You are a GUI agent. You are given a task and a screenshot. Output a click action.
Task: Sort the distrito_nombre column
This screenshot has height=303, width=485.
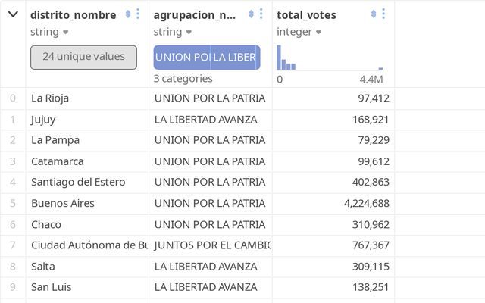click(x=128, y=14)
